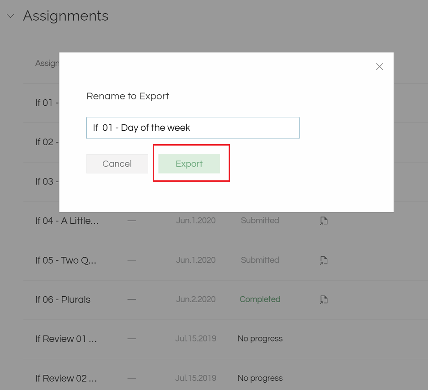Select the If 03 assignment row

(x=46, y=181)
